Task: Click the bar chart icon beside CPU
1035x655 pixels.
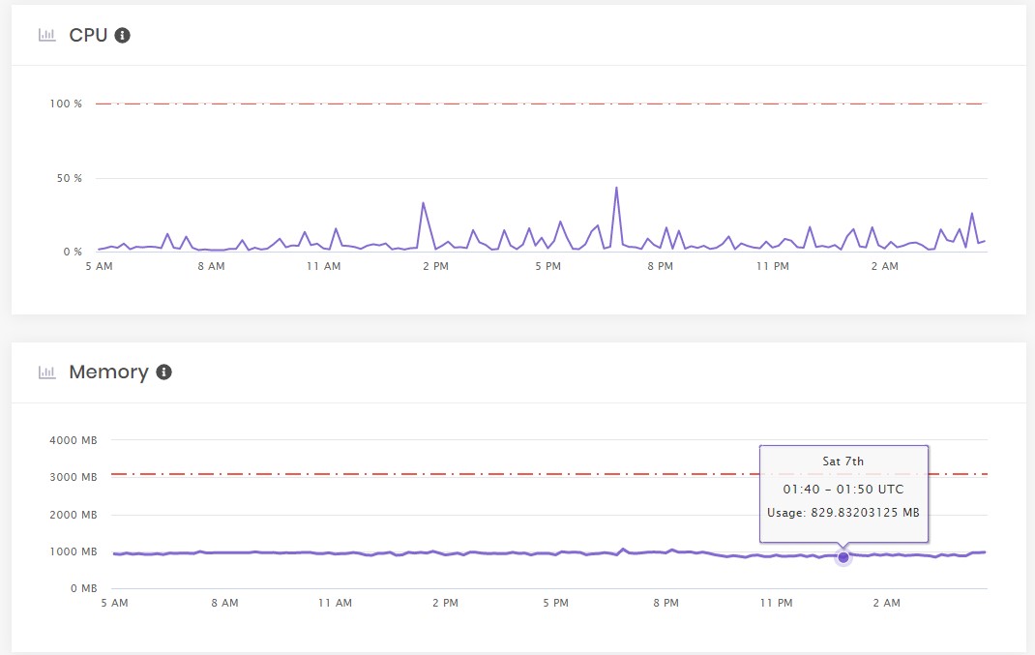Action: (x=46, y=35)
